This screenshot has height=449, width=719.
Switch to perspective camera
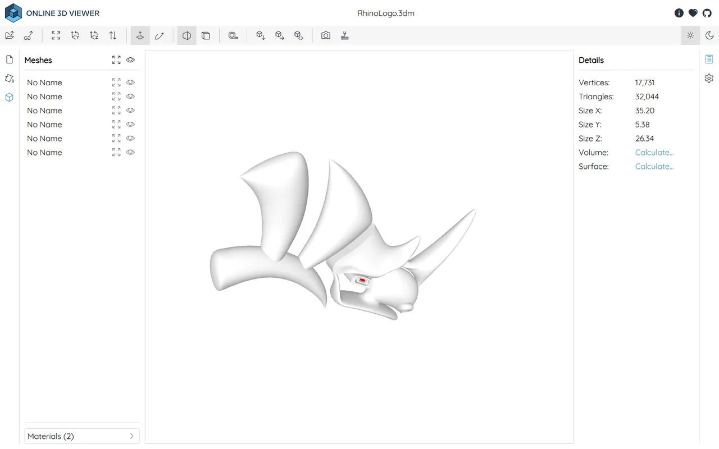pyautogui.click(x=186, y=35)
